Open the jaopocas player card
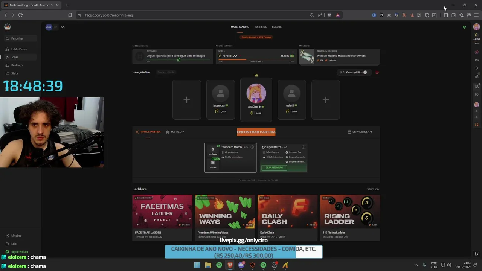The height and width of the screenshot is (271, 482). (220, 100)
